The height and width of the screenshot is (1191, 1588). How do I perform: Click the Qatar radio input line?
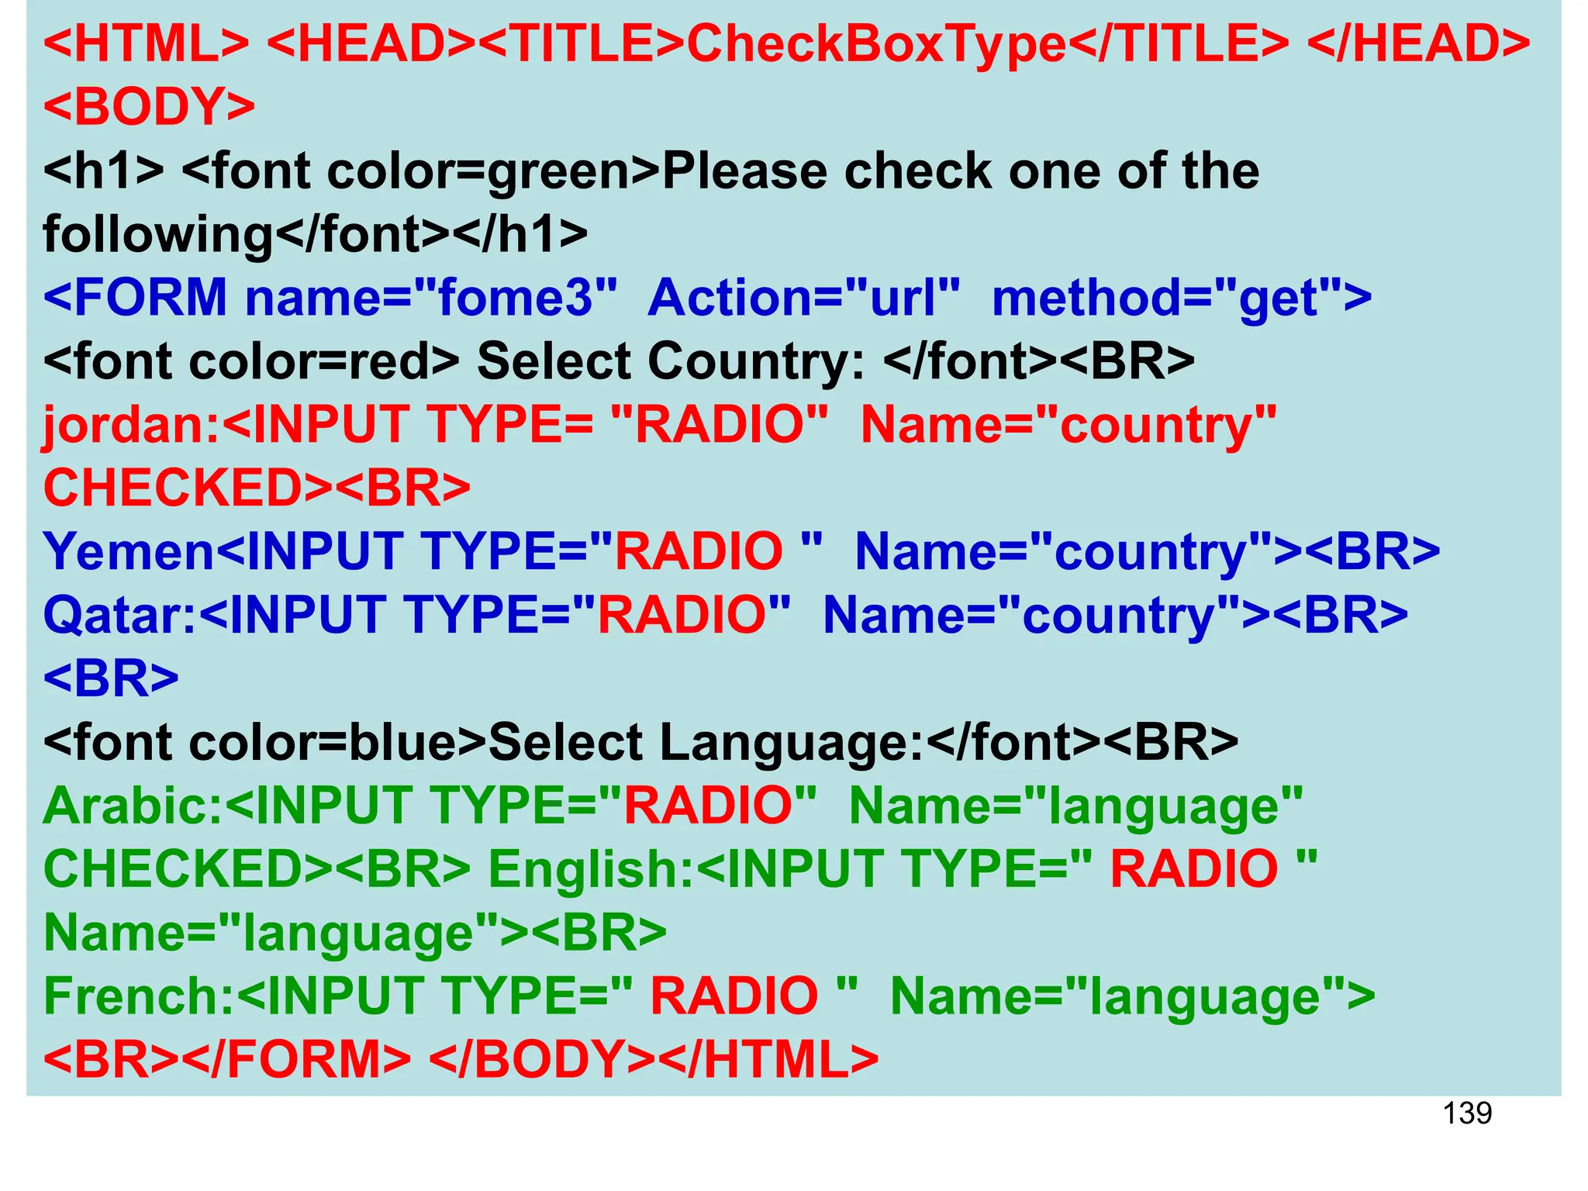tap(725, 616)
